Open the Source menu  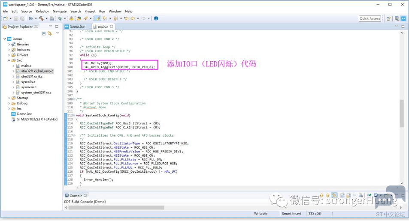(27, 11)
